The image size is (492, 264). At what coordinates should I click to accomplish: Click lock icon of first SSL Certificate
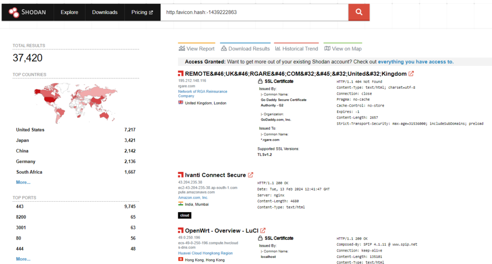(260, 81)
